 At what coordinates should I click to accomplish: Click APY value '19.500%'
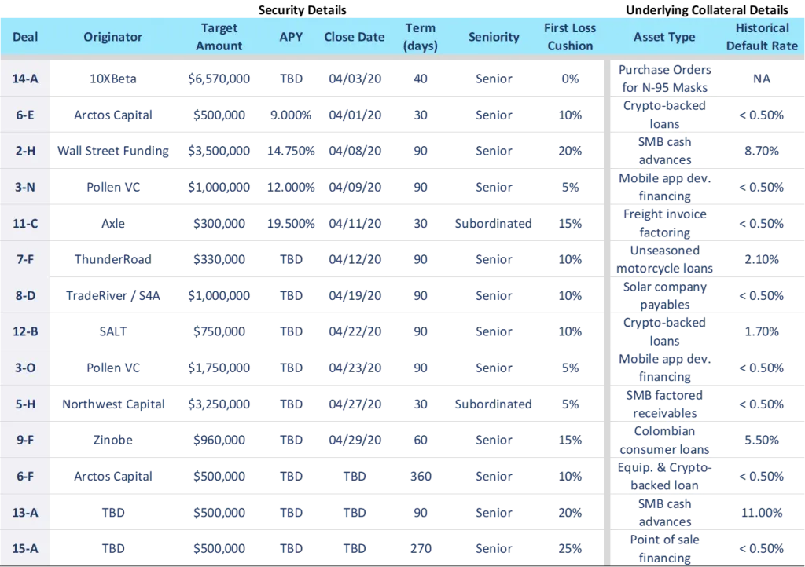291,224
